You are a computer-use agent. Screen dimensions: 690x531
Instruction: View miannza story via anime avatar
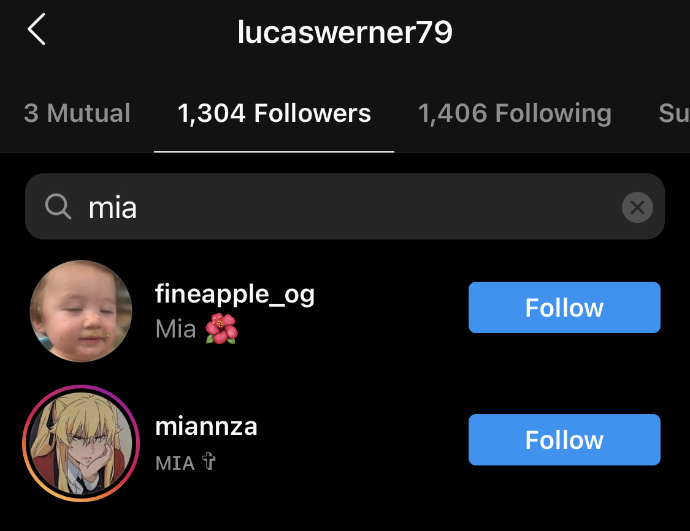tap(81, 443)
